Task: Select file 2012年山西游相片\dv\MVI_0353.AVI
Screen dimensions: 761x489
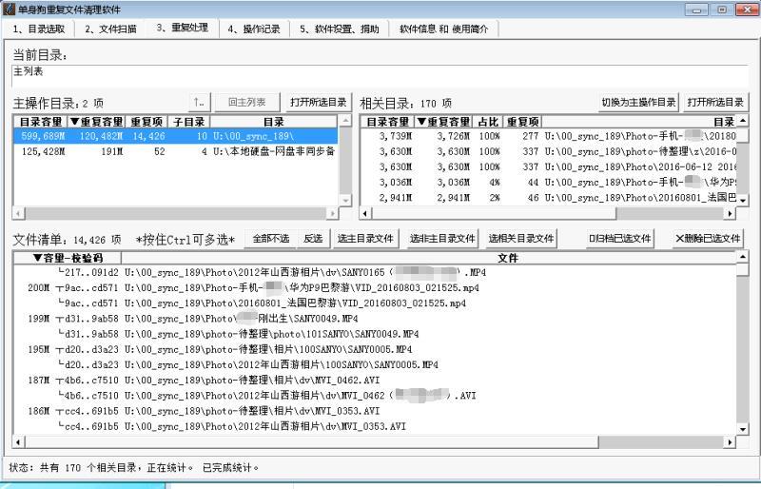Action: 375,426
